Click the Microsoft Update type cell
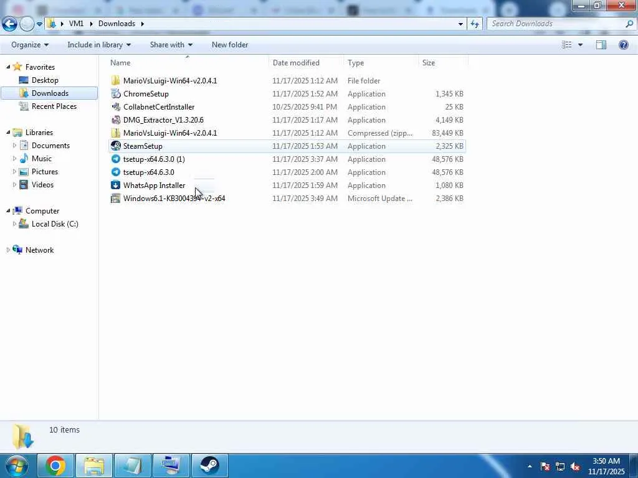This screenshot has width=638, height=478. 380,199
